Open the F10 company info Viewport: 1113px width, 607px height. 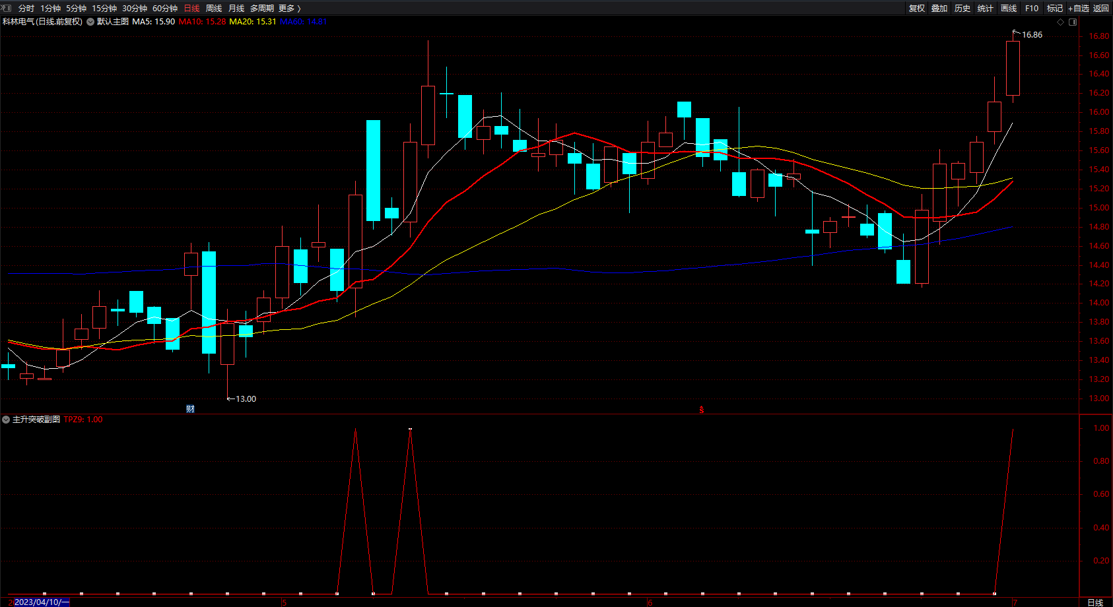pos(1032,8)
